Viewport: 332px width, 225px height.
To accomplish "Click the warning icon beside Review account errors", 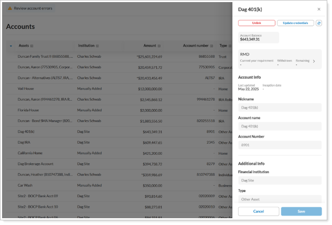I will tap(9, 8).
